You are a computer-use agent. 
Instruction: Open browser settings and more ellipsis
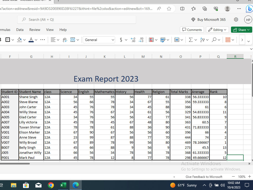tap(239, 9)
